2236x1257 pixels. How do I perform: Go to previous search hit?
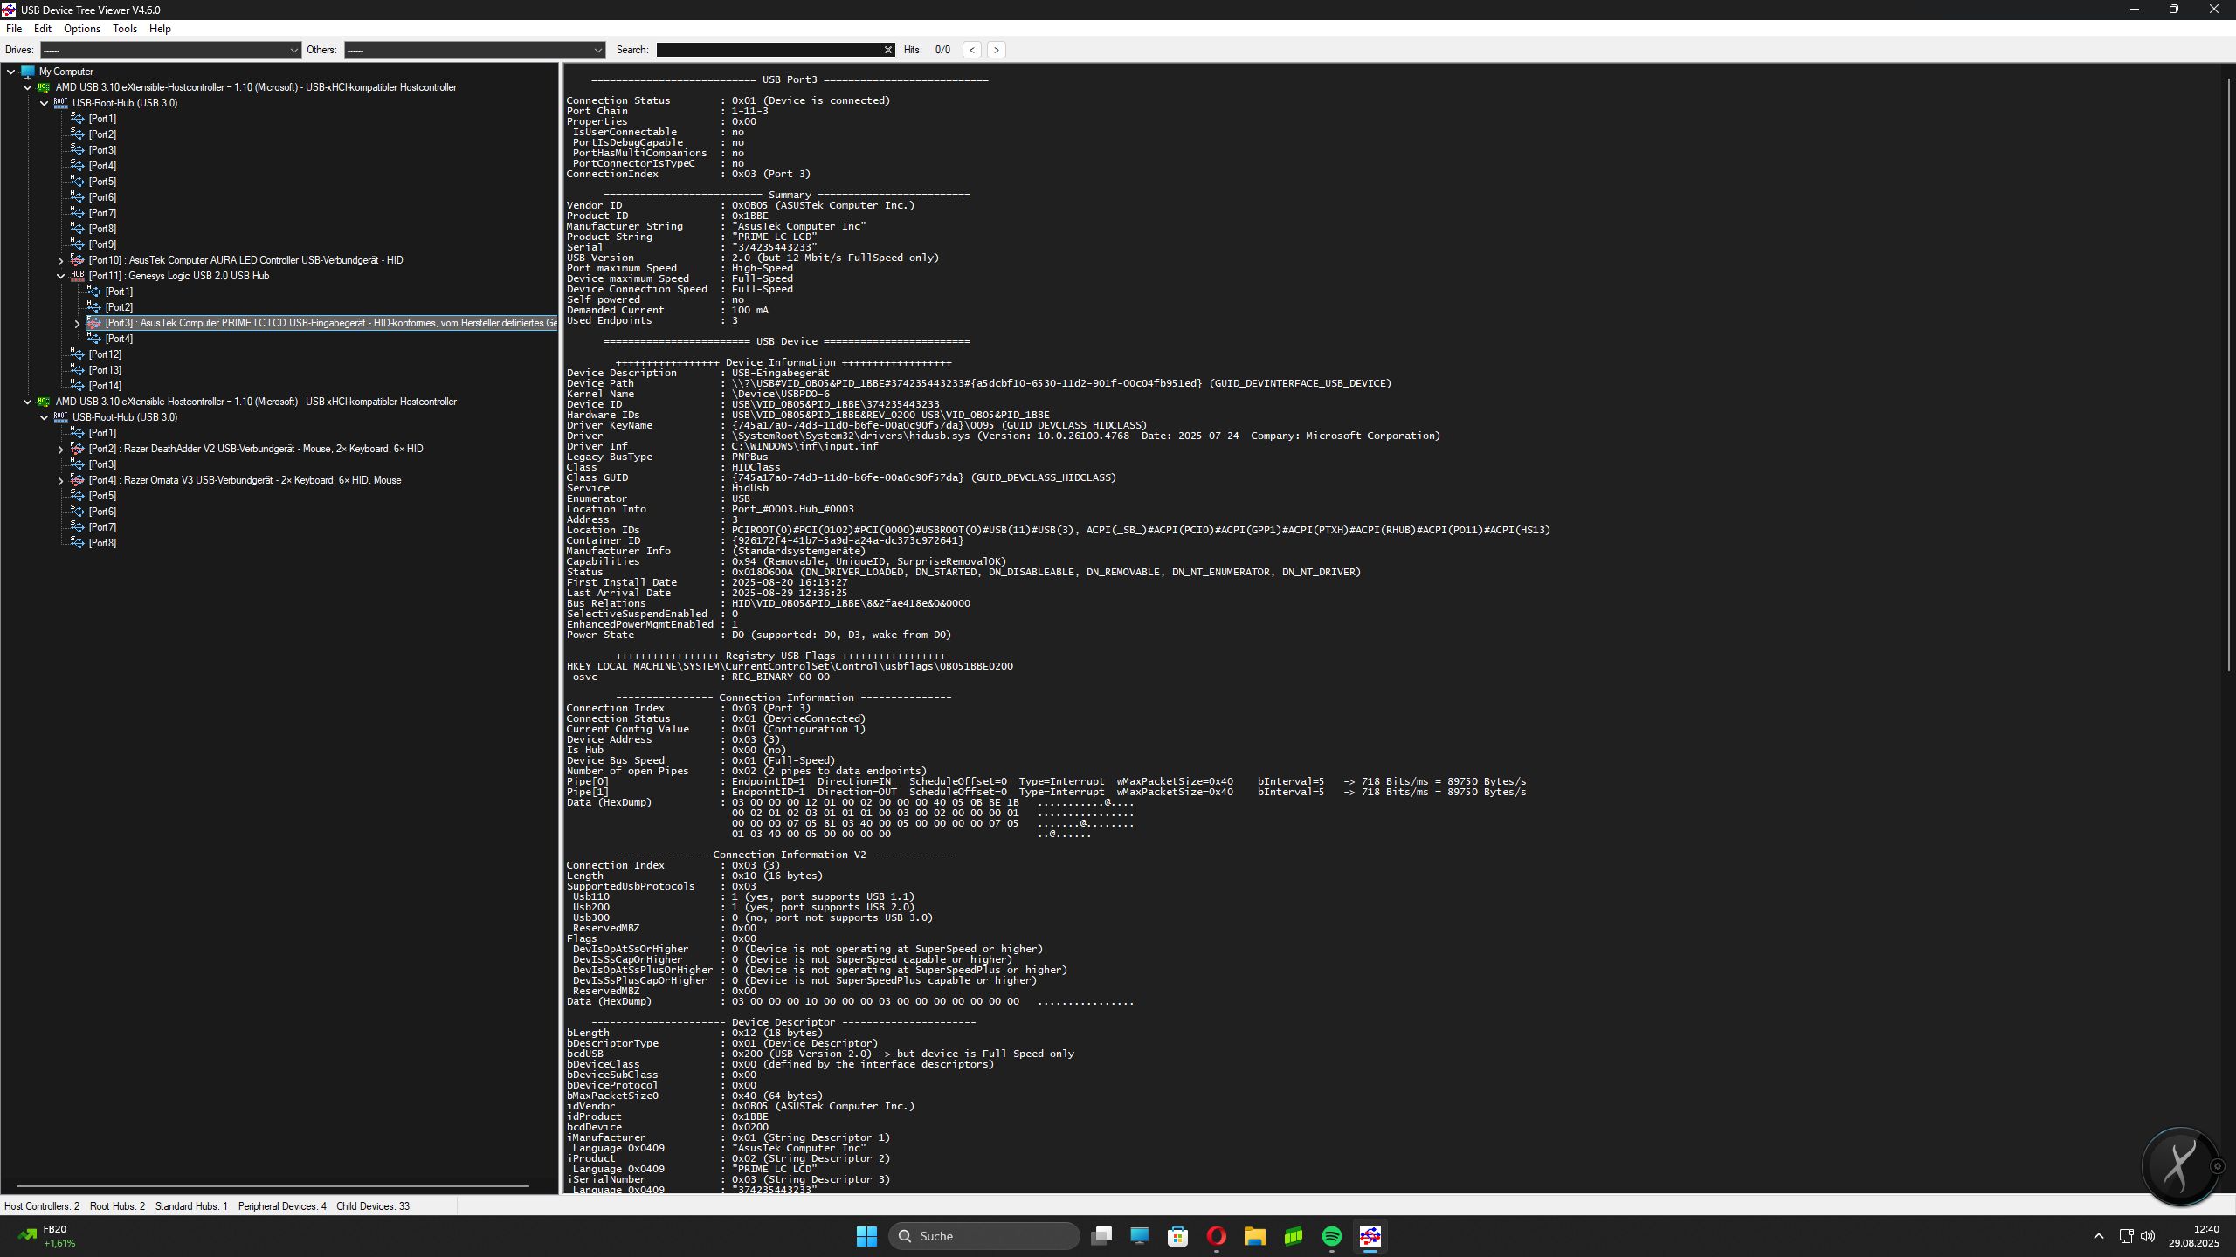pos(972,50)
